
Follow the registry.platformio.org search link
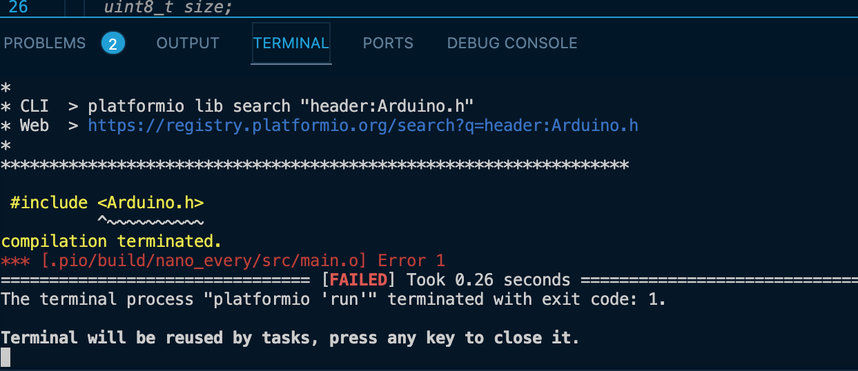click(363, 126)
